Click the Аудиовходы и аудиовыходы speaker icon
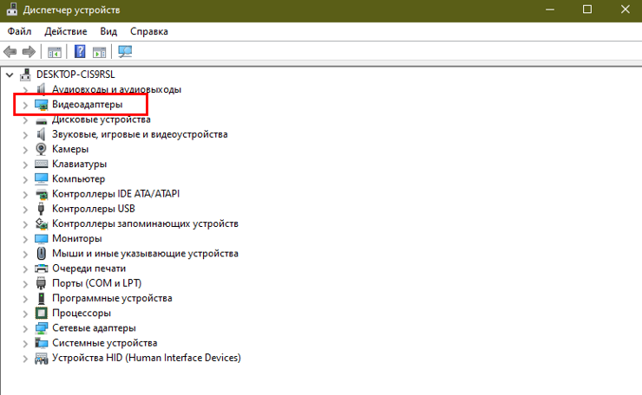The height and width of the screenshot is (395, 642). coord(41,89)
